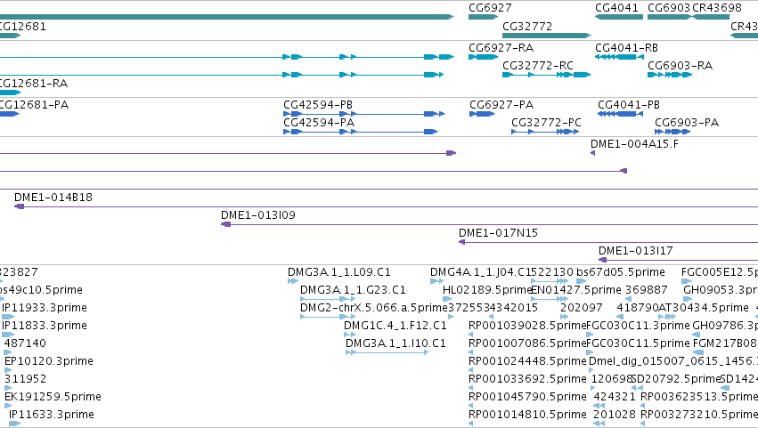The image size is (758, 428).
Task: Select IP11633.3prime label
Action: pyautogui.click(x=52, y=415)
